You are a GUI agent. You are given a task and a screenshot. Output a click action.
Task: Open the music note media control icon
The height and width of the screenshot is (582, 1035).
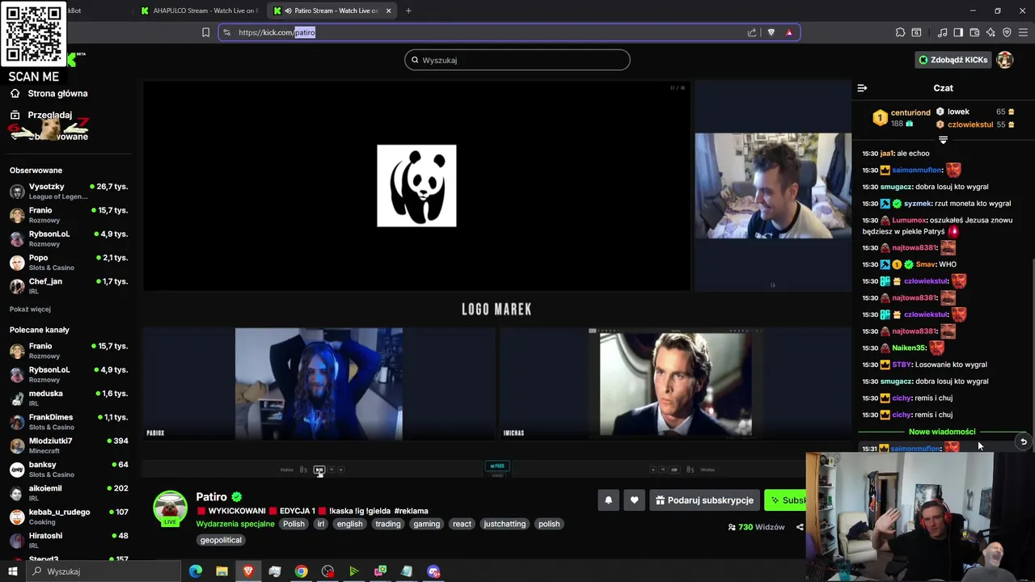(942, 32)
